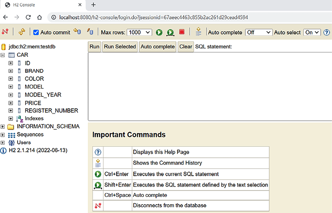Click the Refresh icon in the toolbar
The height and width of the screenshot is (213, 332).
tap(22, 32)
